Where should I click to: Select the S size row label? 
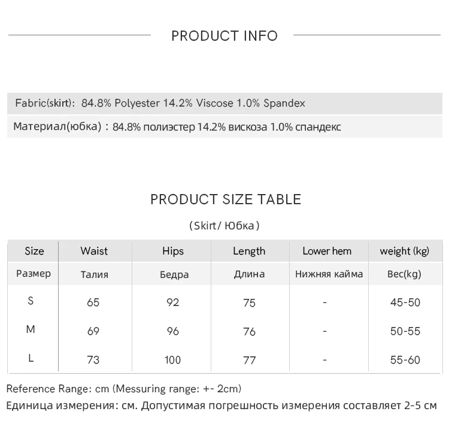tap(31, 301)
